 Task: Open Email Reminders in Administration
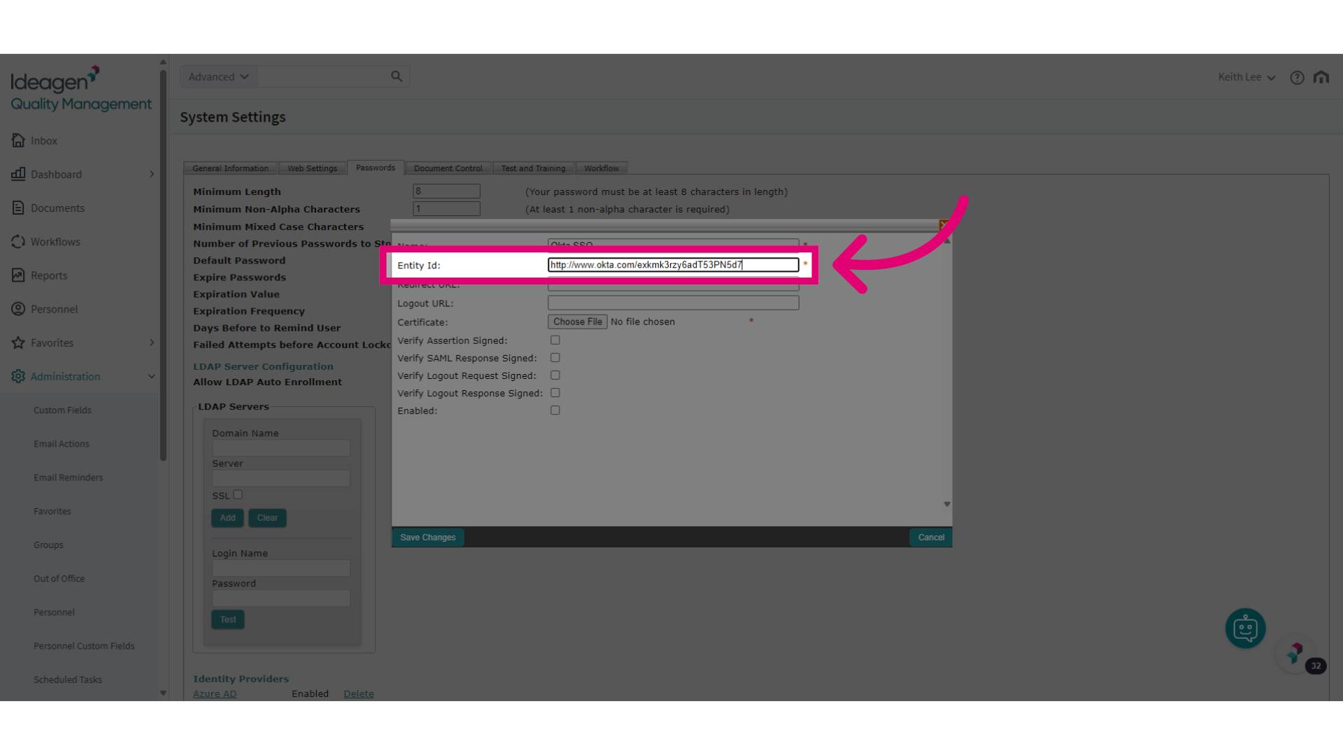click(68, 477)
